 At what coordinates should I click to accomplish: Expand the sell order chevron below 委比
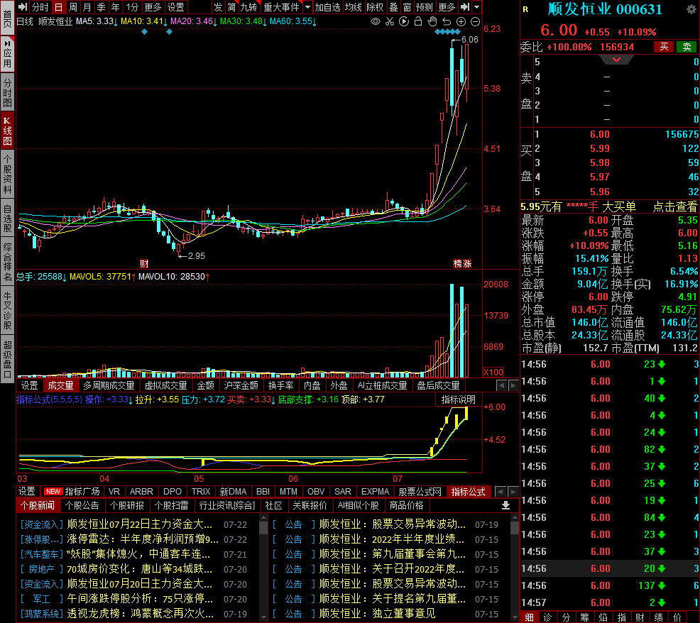[616, 60]
